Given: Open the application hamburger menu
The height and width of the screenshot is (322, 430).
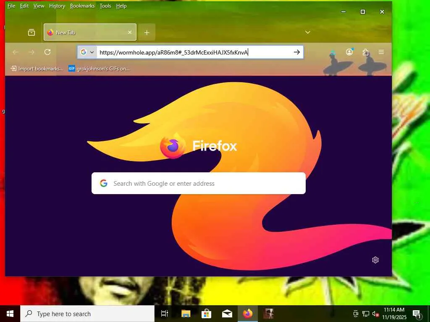Looking at the screenshot, I should [381, 52].
